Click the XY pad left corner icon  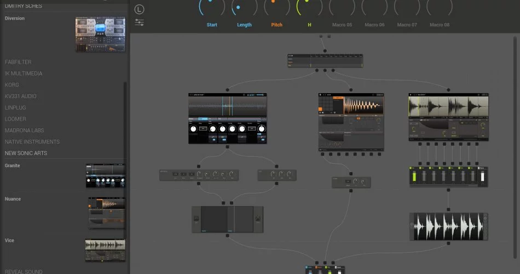click(x=197, y=219)
